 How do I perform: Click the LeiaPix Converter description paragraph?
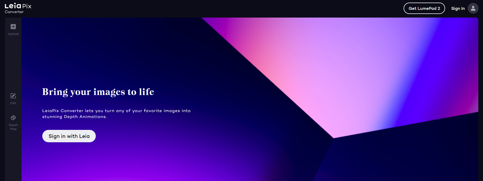pos(117,114)
